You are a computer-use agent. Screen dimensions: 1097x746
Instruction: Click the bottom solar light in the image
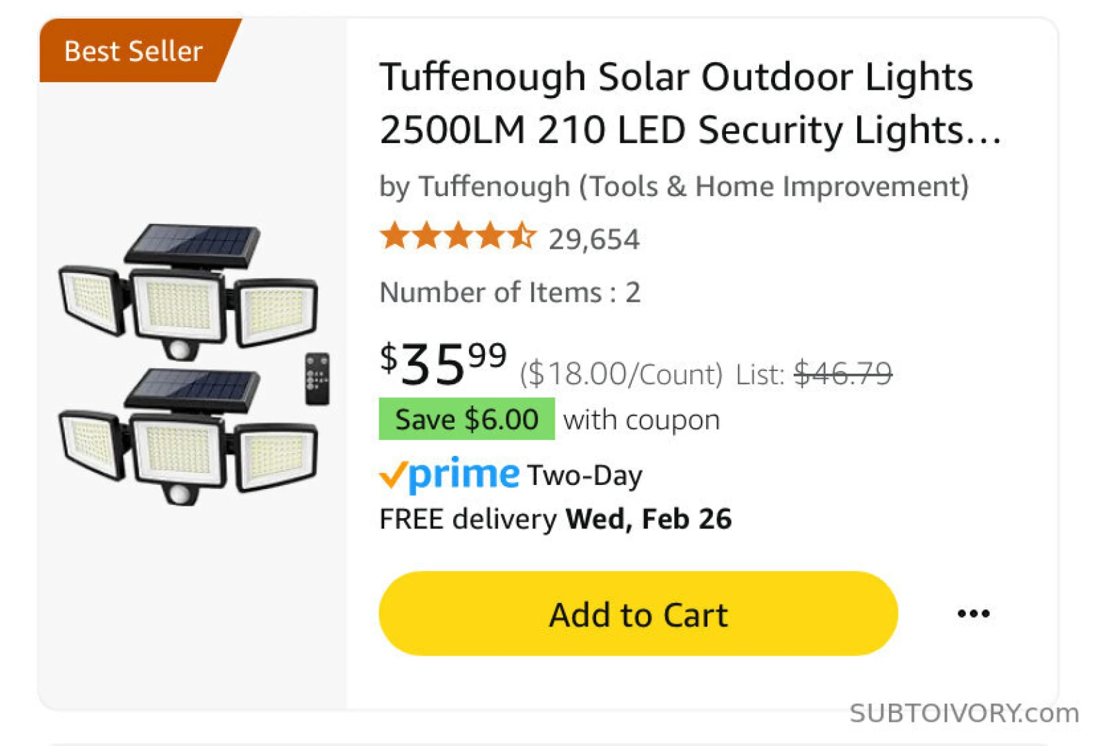coord(188,437)
